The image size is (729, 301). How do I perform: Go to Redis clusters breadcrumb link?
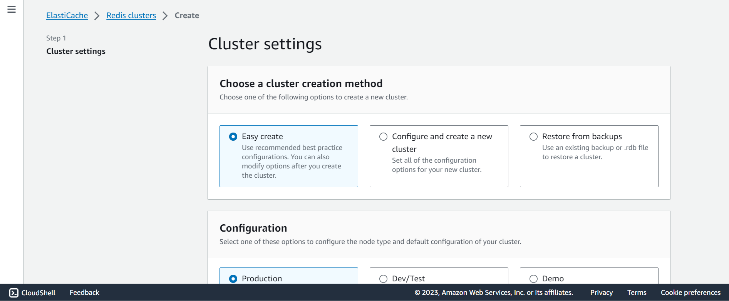(131, 15)
